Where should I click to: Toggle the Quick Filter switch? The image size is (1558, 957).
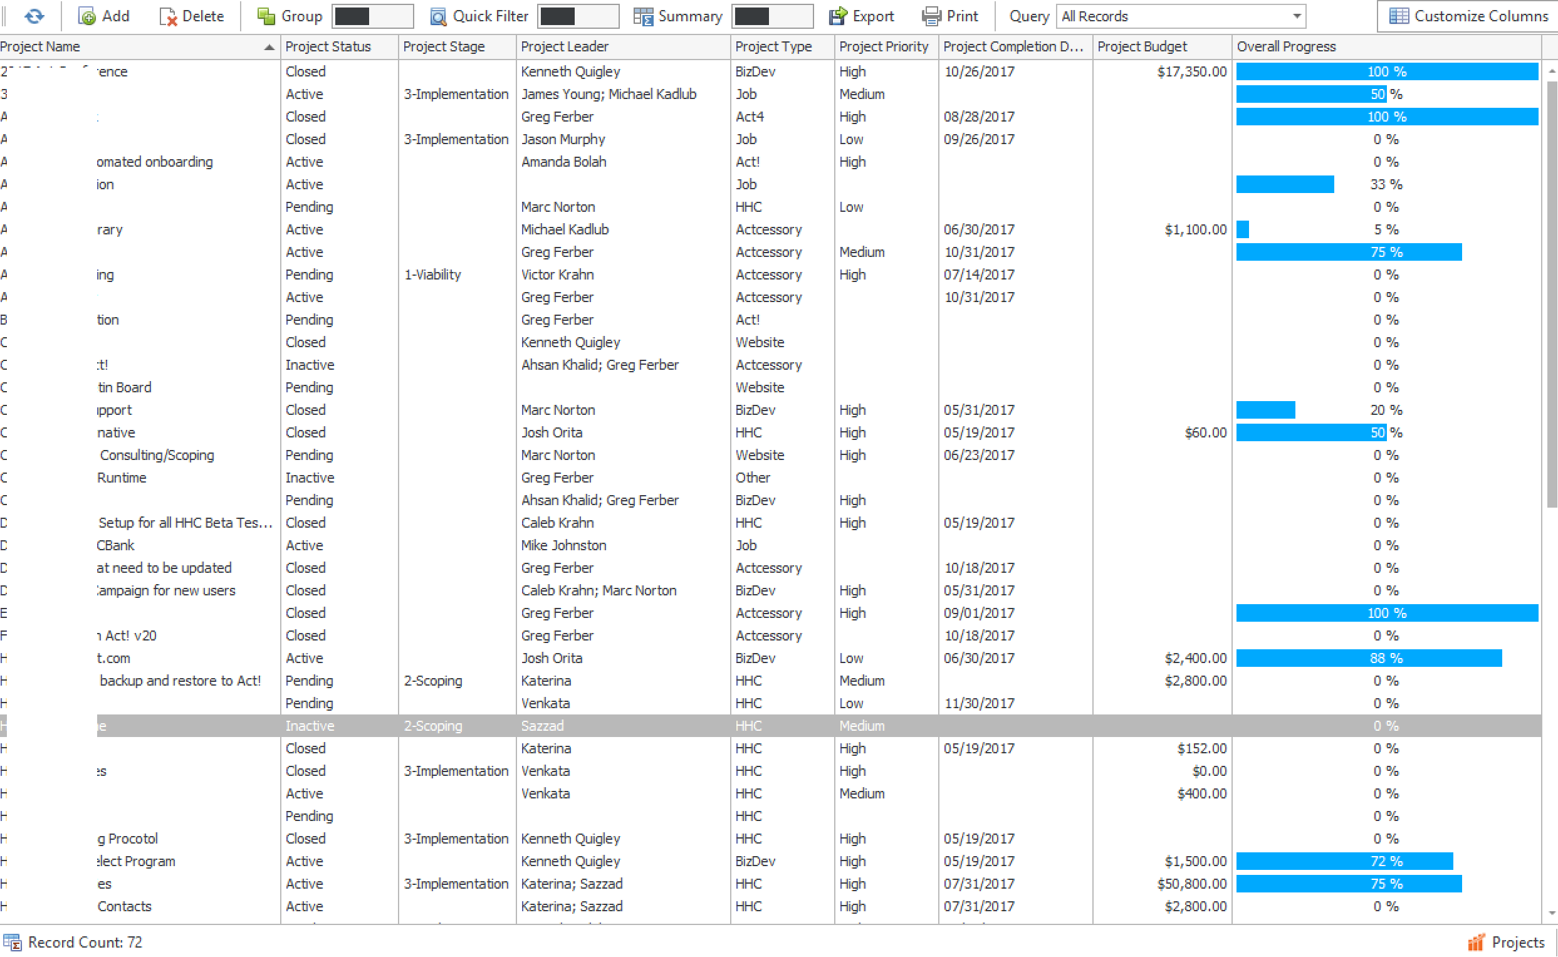[x=578, y=16]
